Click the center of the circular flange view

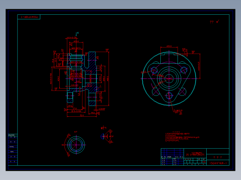(x=169, y=78)
